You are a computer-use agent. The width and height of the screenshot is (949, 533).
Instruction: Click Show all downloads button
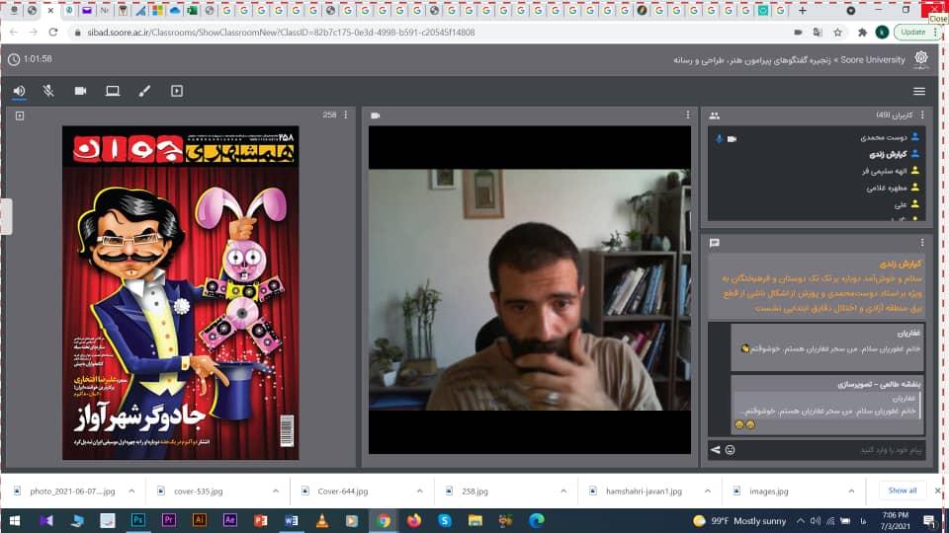(x=903, y=491)
